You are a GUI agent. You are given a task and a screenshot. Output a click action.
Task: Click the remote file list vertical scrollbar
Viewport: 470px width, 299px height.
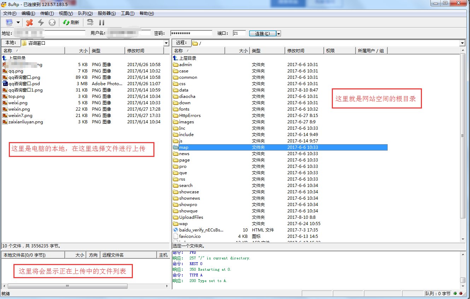pos(463,141)
